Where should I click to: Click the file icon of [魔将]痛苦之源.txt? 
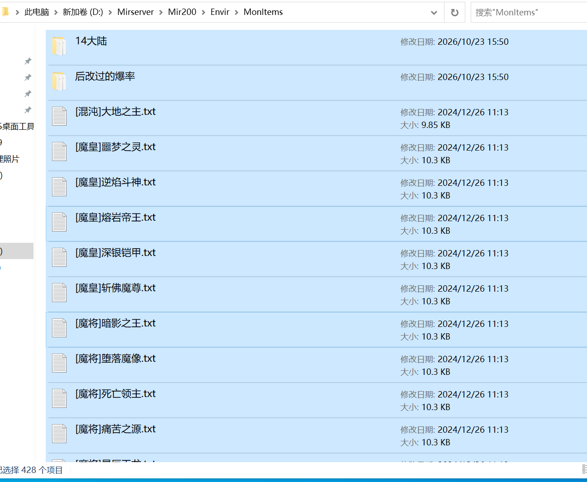[x=59, y=434]
